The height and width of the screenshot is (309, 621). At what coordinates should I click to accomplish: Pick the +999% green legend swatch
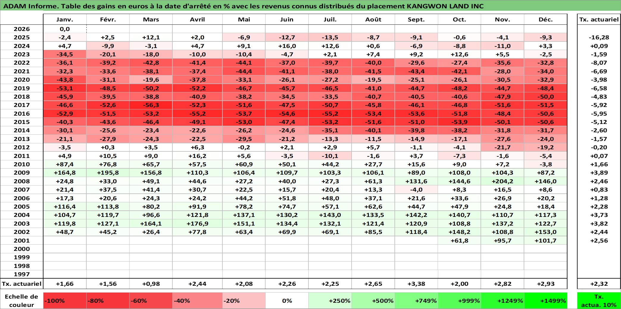coord(459,301)
